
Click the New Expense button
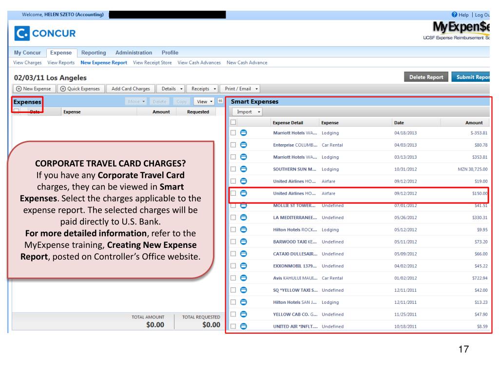34,89
